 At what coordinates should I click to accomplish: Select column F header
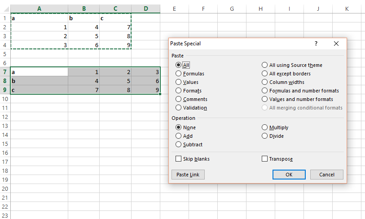click(x=203, y=9)
